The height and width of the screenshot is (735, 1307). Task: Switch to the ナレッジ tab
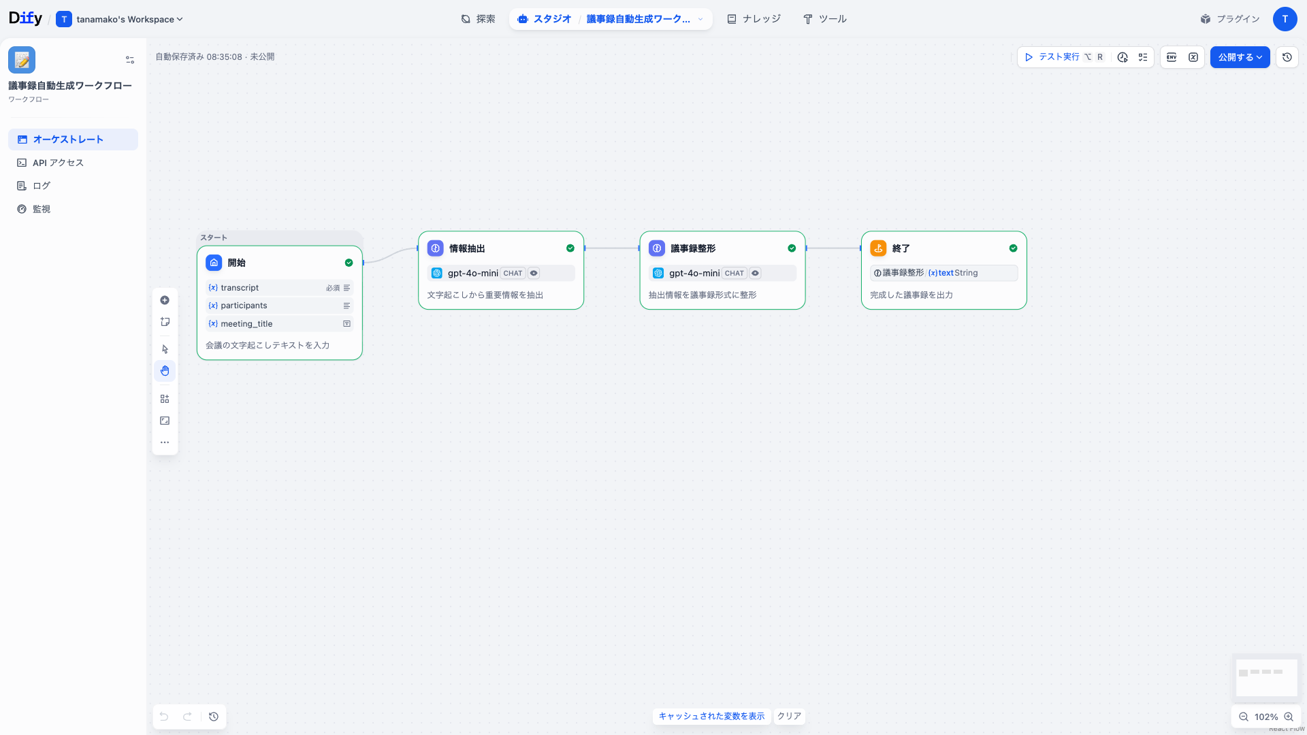[754, 19]
